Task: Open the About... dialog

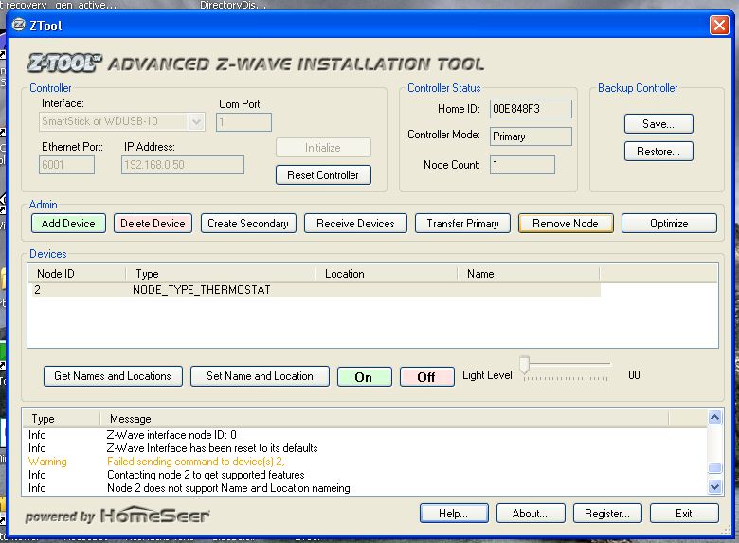Action: [531, 514]
